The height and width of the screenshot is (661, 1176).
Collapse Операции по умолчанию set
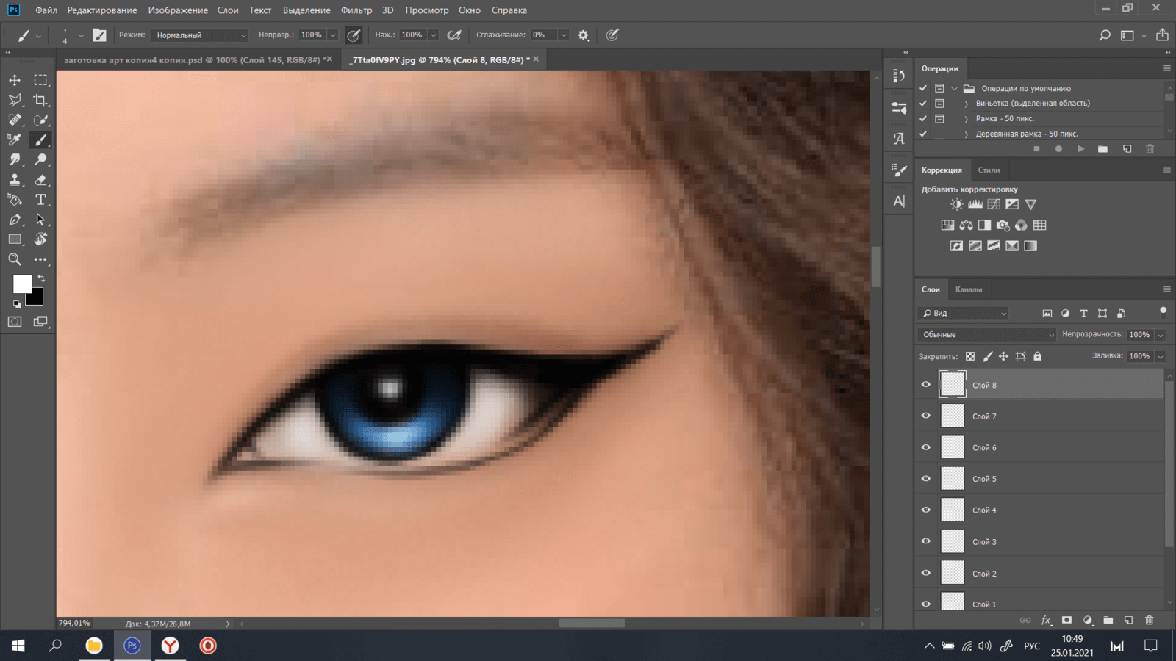pos(955,88)
